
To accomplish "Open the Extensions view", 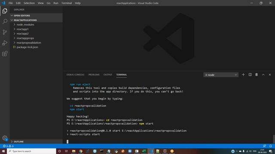I will [5, 53].
